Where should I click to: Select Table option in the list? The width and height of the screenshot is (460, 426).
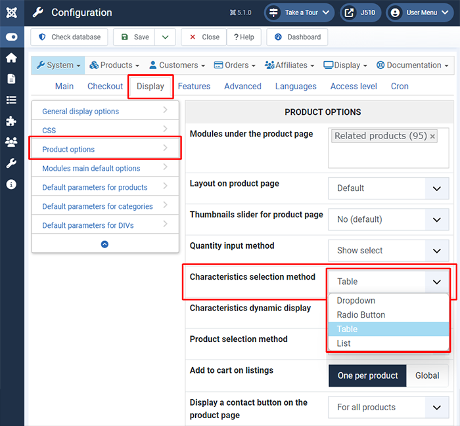388,329
